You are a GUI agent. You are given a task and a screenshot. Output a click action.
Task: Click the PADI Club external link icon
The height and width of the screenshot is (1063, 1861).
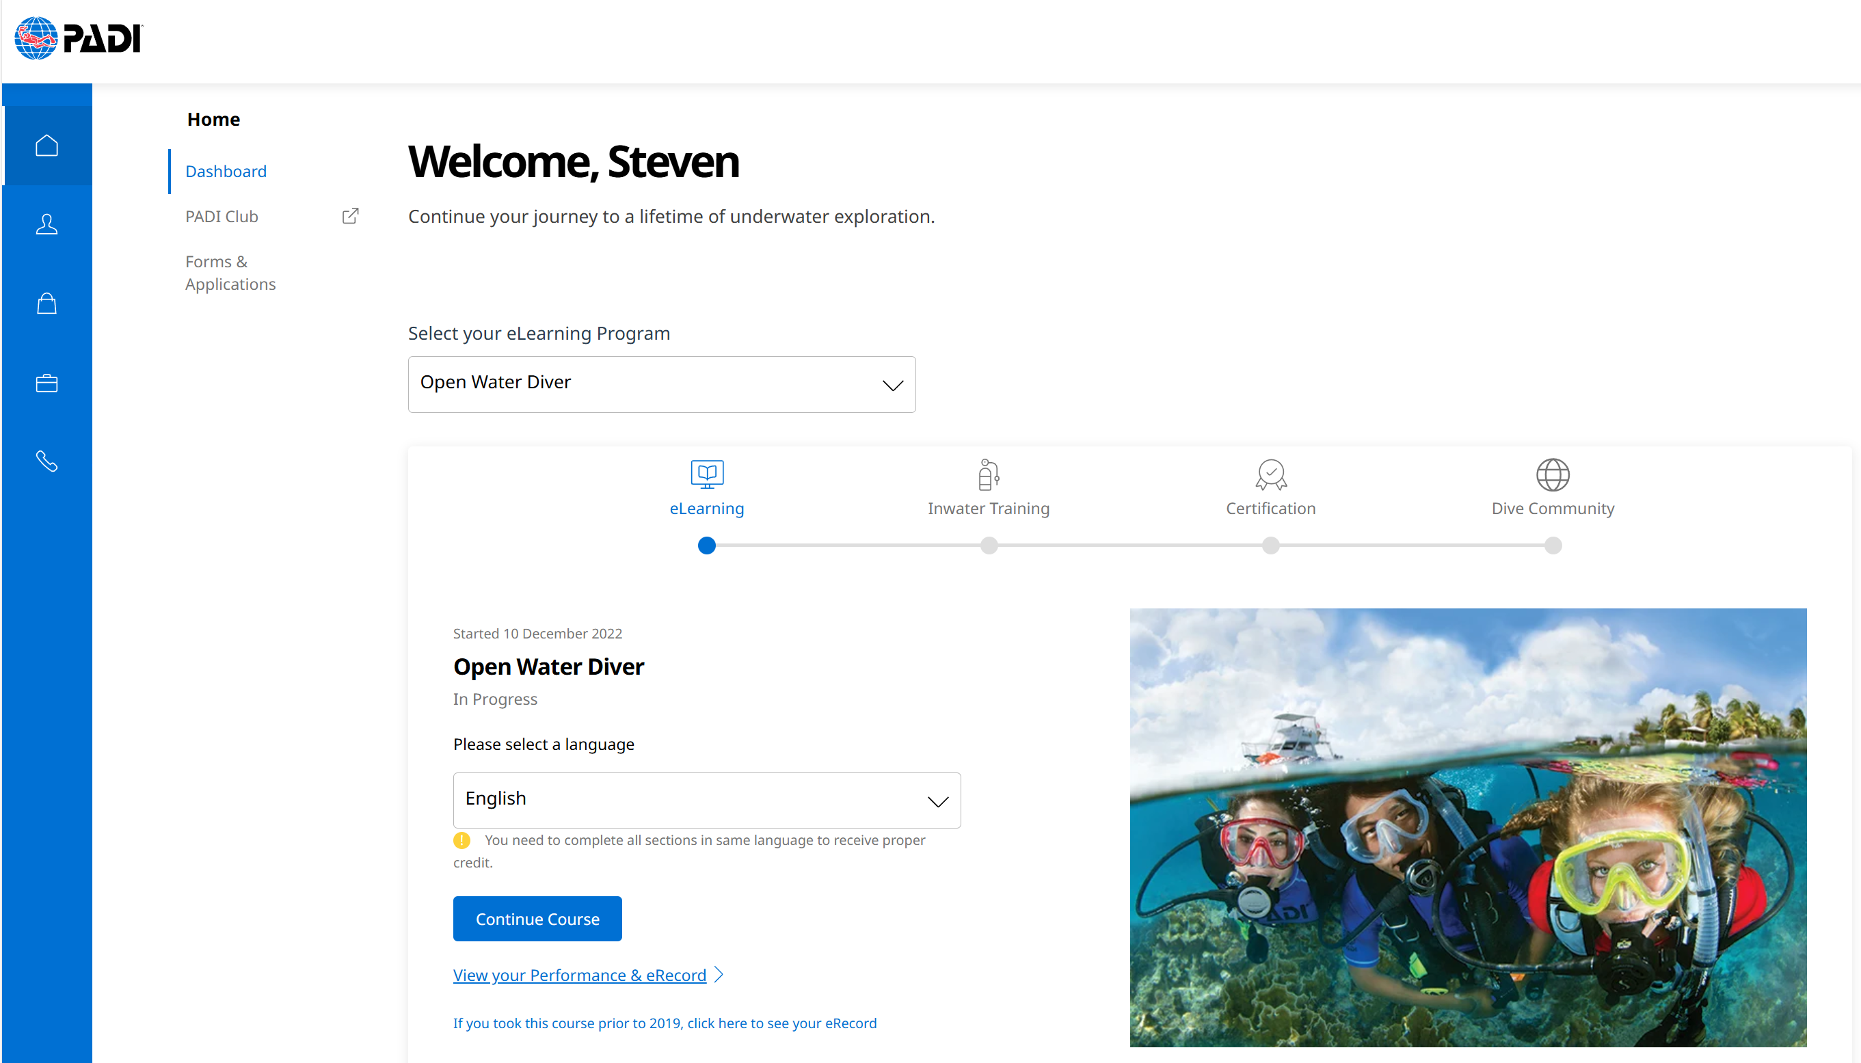(x=351, y=216)
